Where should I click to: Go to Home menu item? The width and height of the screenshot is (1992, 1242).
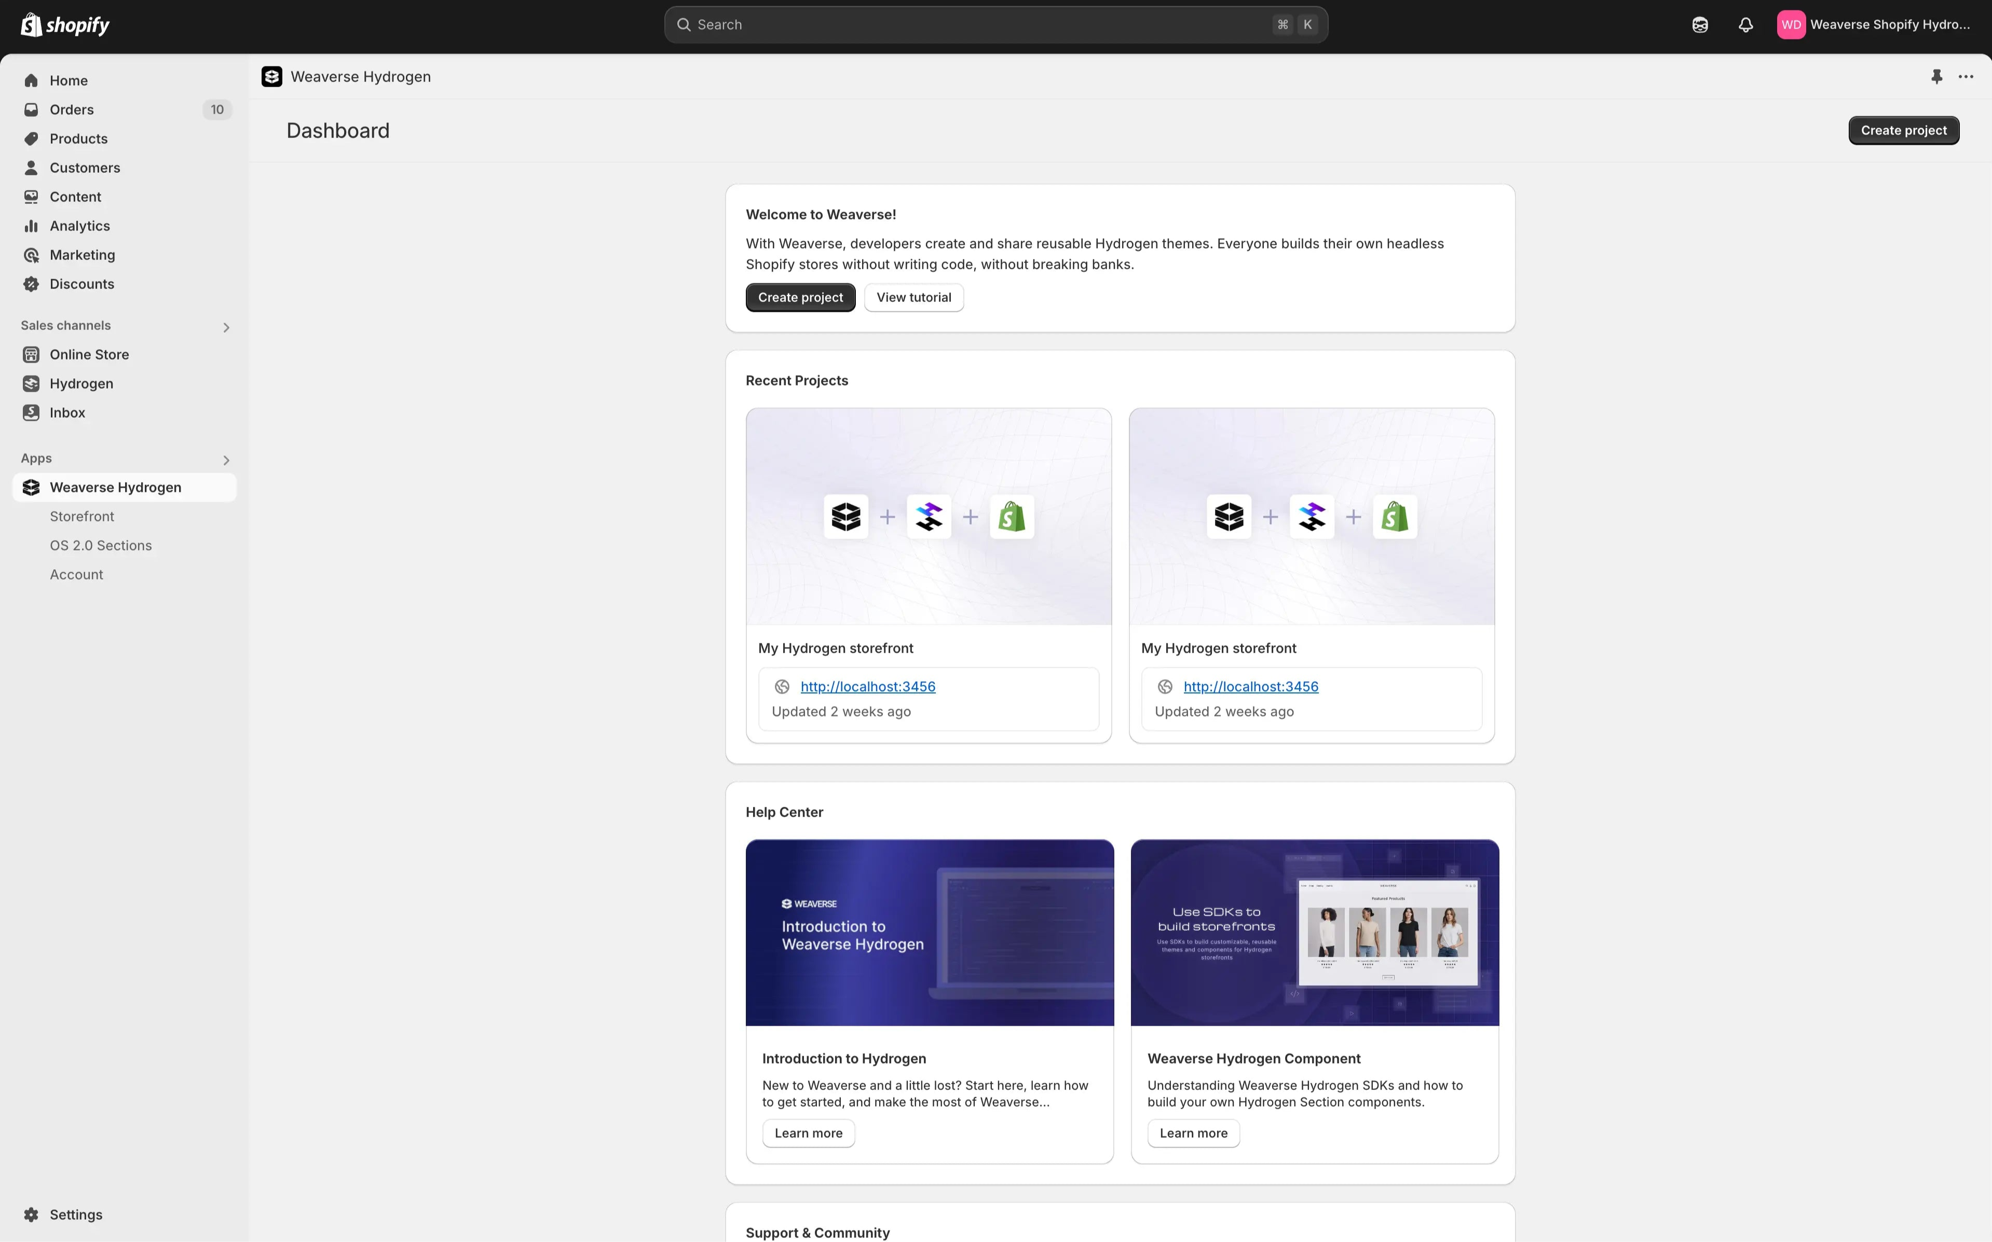[125, 80]
